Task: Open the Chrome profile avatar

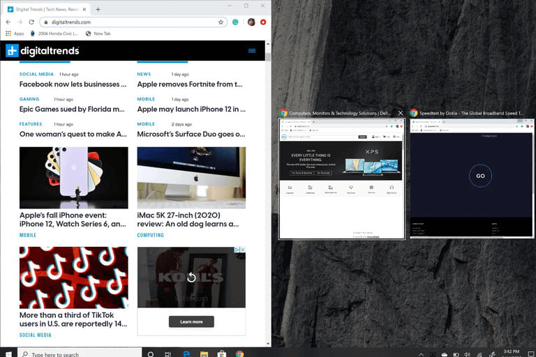Action: pos(251,22)
